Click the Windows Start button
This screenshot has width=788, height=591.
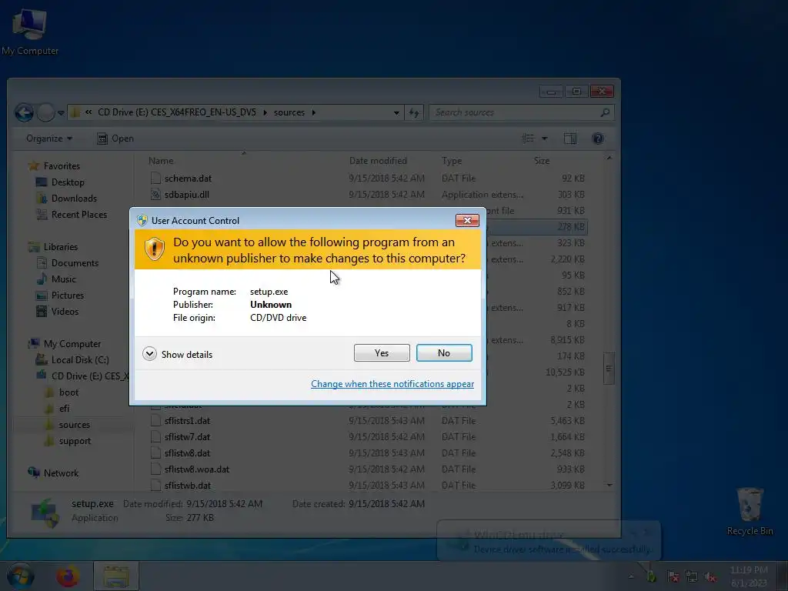20,576
